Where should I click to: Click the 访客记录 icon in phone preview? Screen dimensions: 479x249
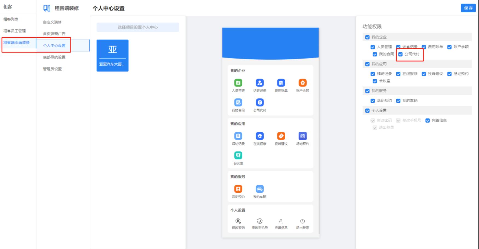[259, 83]
